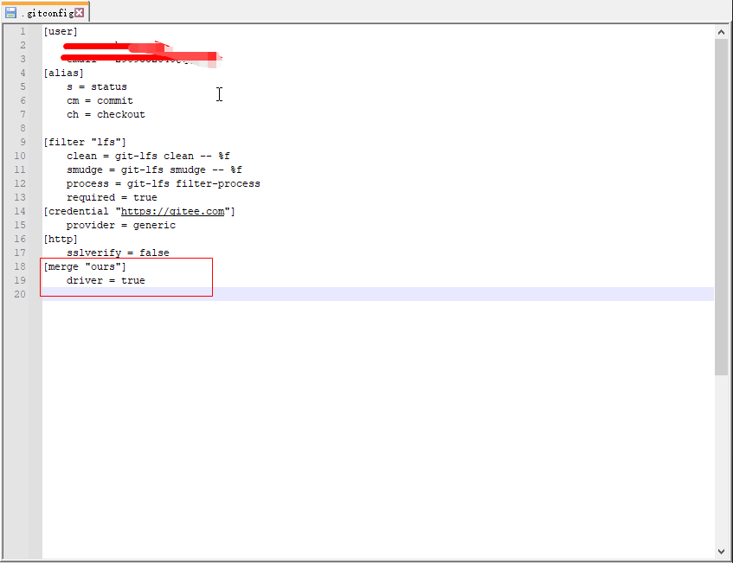The height and width of the screenshot is (563, 733).
Task: Close the .gitconfig tab with its X
Action: coord(80,13)
